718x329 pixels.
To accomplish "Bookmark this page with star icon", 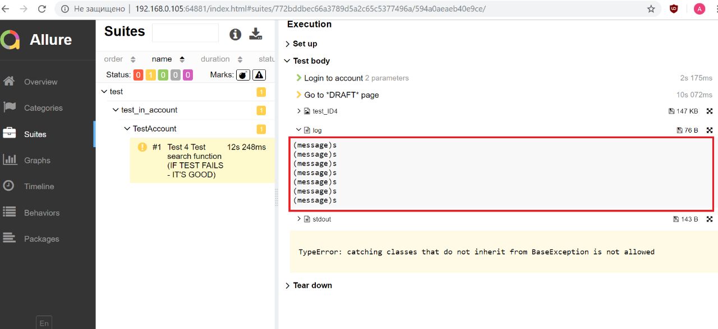I will 651,9.
